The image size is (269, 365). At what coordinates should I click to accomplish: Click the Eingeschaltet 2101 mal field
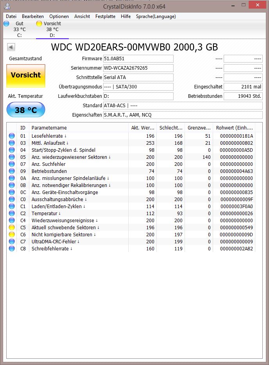point(243,87)
